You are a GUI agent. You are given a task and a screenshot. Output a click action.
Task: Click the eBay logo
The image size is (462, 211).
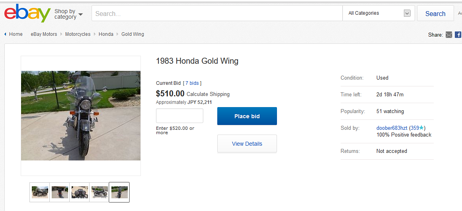click(27, 14)
